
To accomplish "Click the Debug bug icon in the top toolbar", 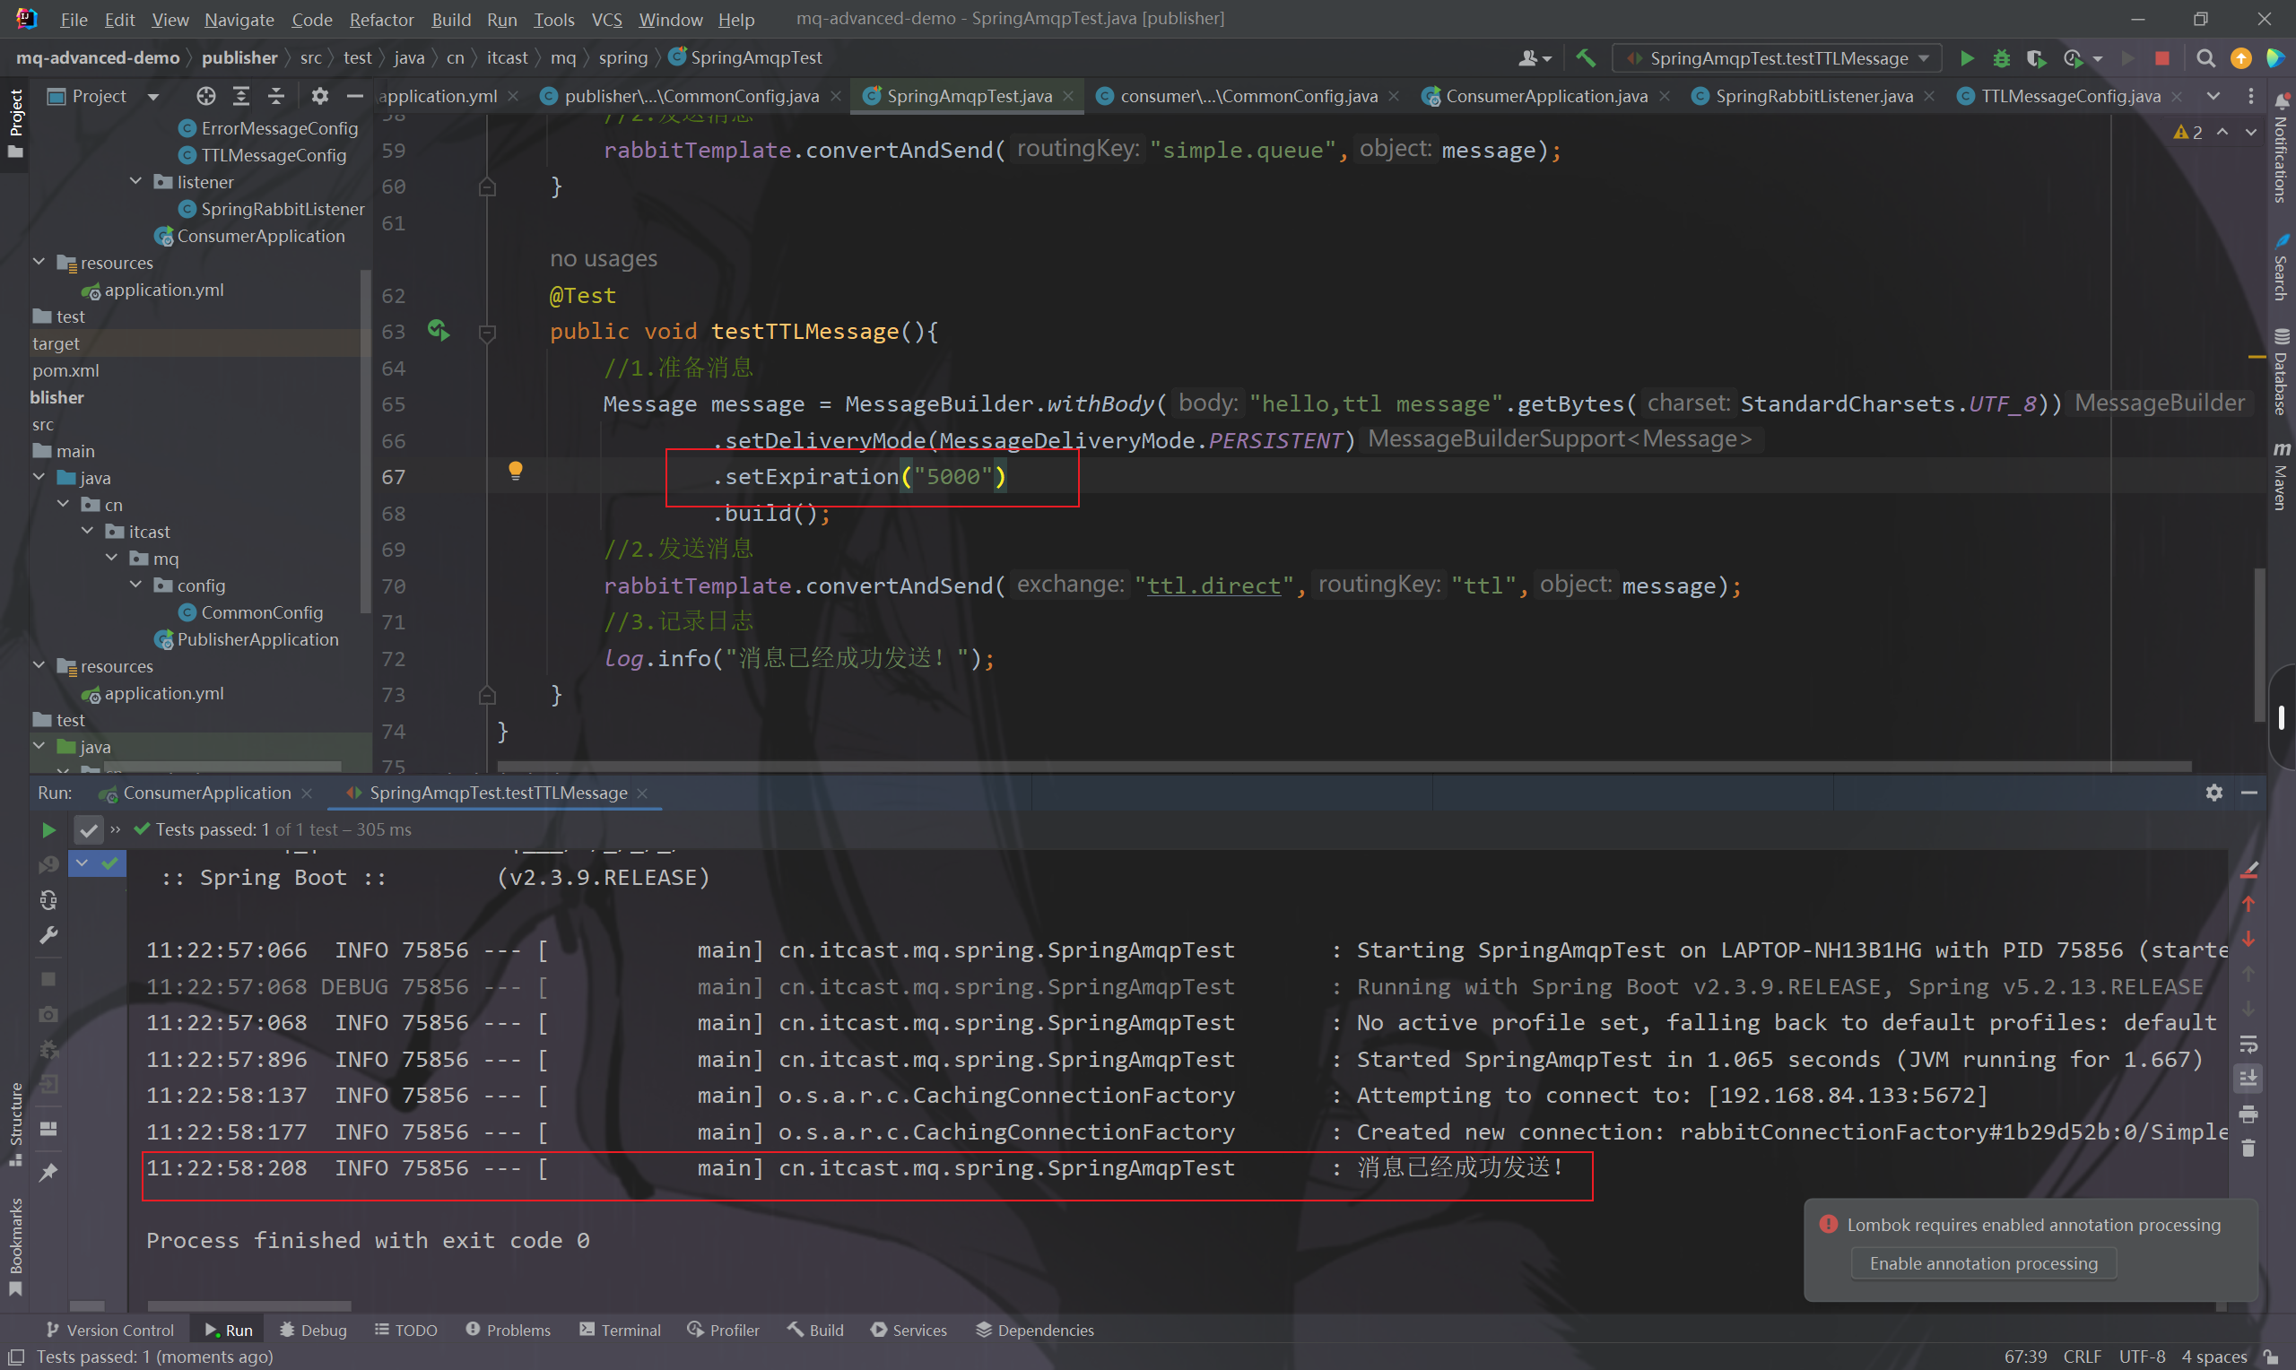I will [x=2001, y=58].
